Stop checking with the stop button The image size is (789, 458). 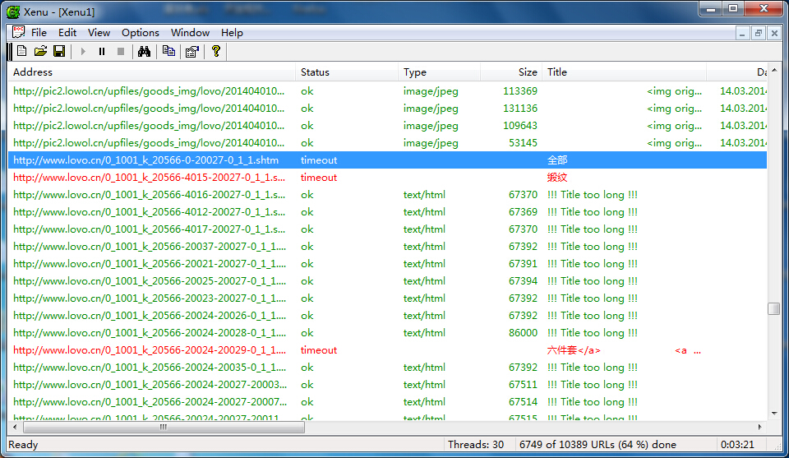point(121,51)
